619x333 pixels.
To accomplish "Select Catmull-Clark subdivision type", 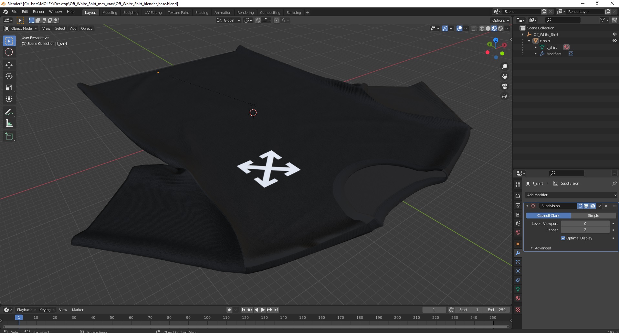I will 548,216.
